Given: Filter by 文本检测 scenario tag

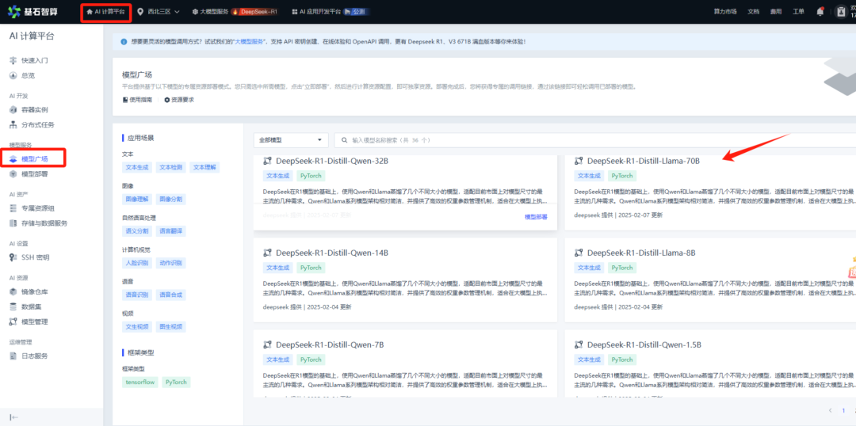Looking at the screenshot, I should pyautogui.click(x=171, y=167).
